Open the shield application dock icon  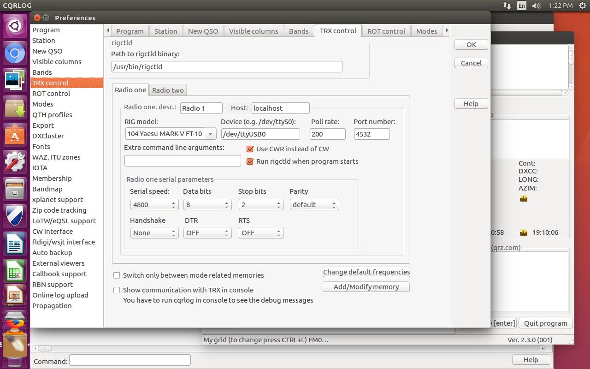tap(15, 216)
